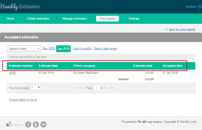
Task: Click the page number input field
Action: point(97,88)
